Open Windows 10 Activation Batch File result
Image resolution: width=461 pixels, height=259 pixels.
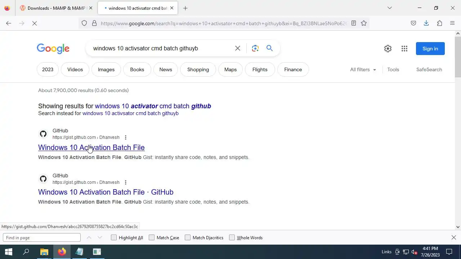91,147
